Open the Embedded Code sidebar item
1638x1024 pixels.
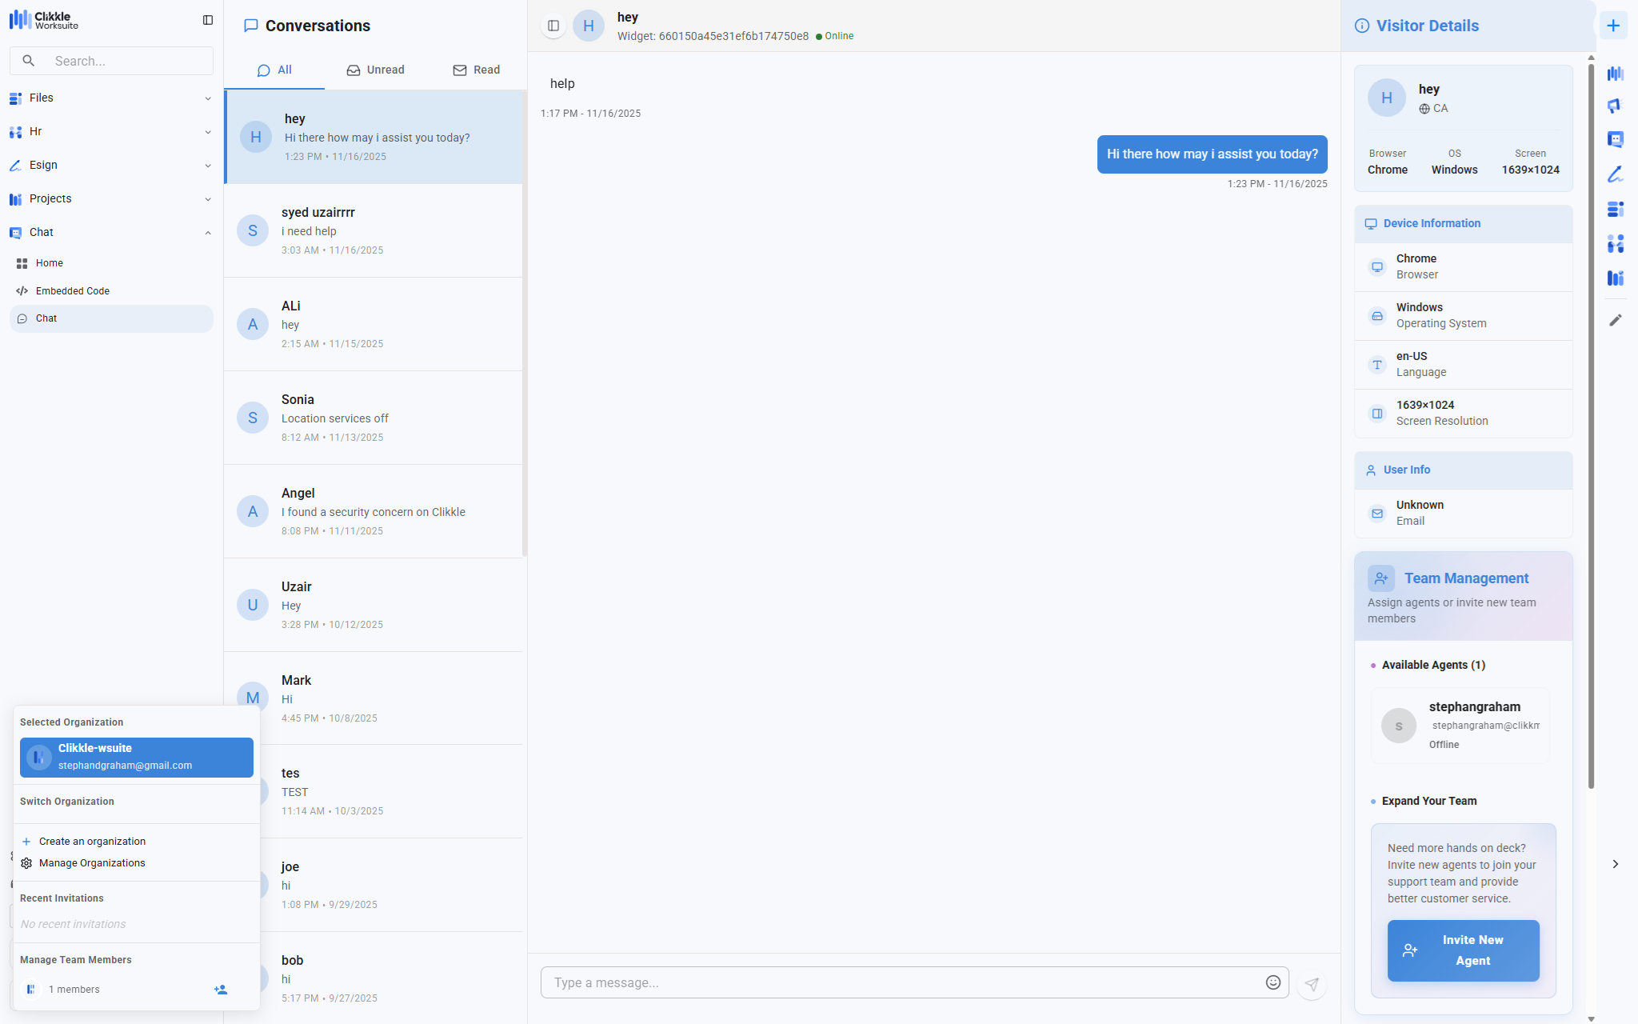coord(73,291)
